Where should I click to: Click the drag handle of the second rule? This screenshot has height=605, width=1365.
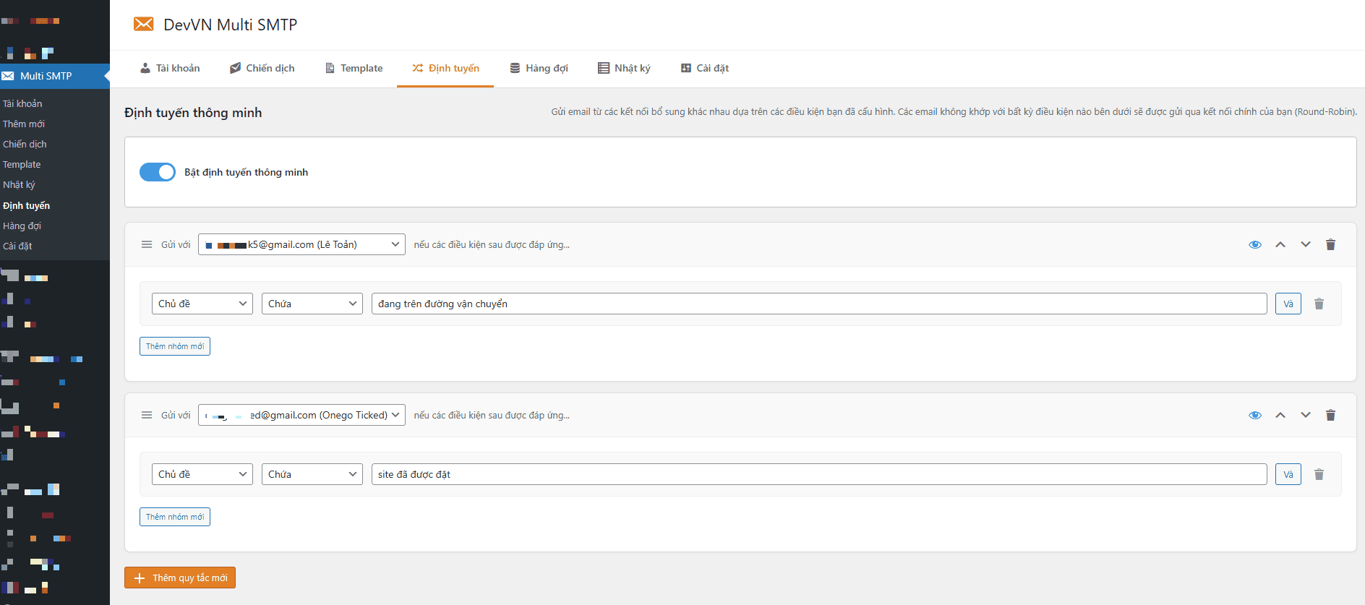click(x=147, y=415)
